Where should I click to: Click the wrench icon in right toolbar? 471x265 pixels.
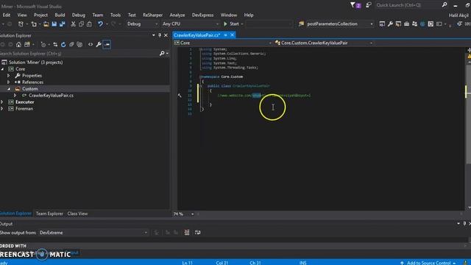pos(390,24)
